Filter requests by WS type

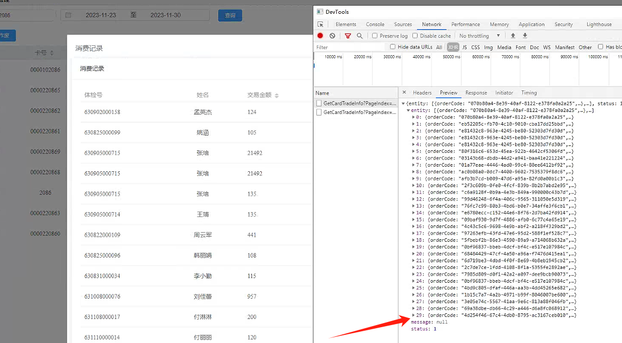[x=547, y=47]
